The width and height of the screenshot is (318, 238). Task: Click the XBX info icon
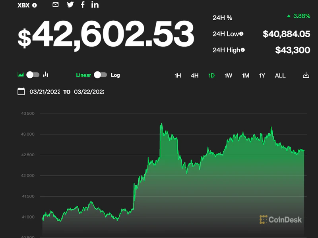click(x=35, y=5)
